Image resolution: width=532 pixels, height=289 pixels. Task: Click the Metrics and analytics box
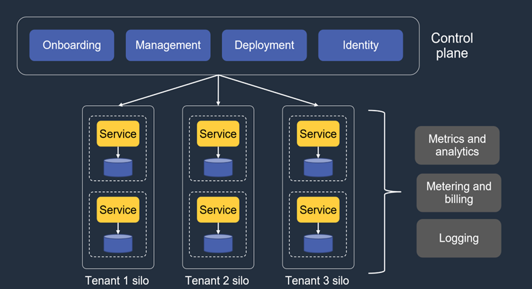click(x=457, y=145)
